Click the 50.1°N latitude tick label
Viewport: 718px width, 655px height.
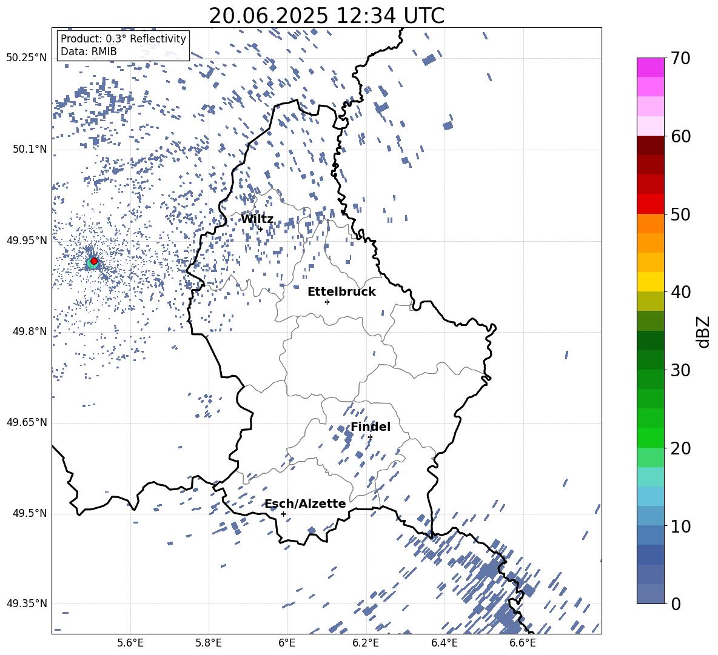(x=29, y=149)
